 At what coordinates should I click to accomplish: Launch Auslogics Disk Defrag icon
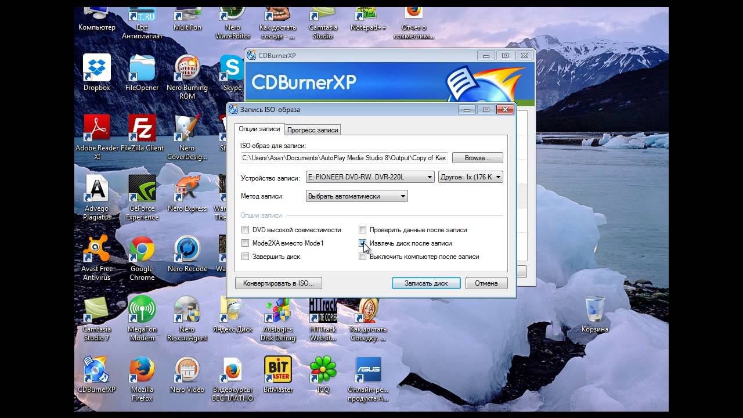click(x=278, y=318)
